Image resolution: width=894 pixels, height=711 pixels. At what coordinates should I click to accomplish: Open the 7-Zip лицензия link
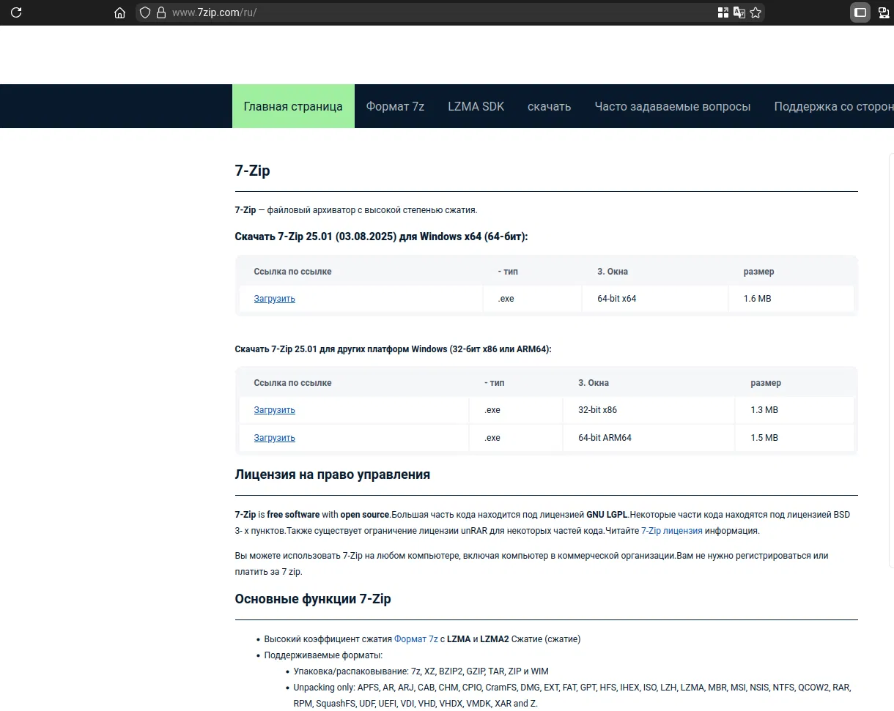coord(672,531)
